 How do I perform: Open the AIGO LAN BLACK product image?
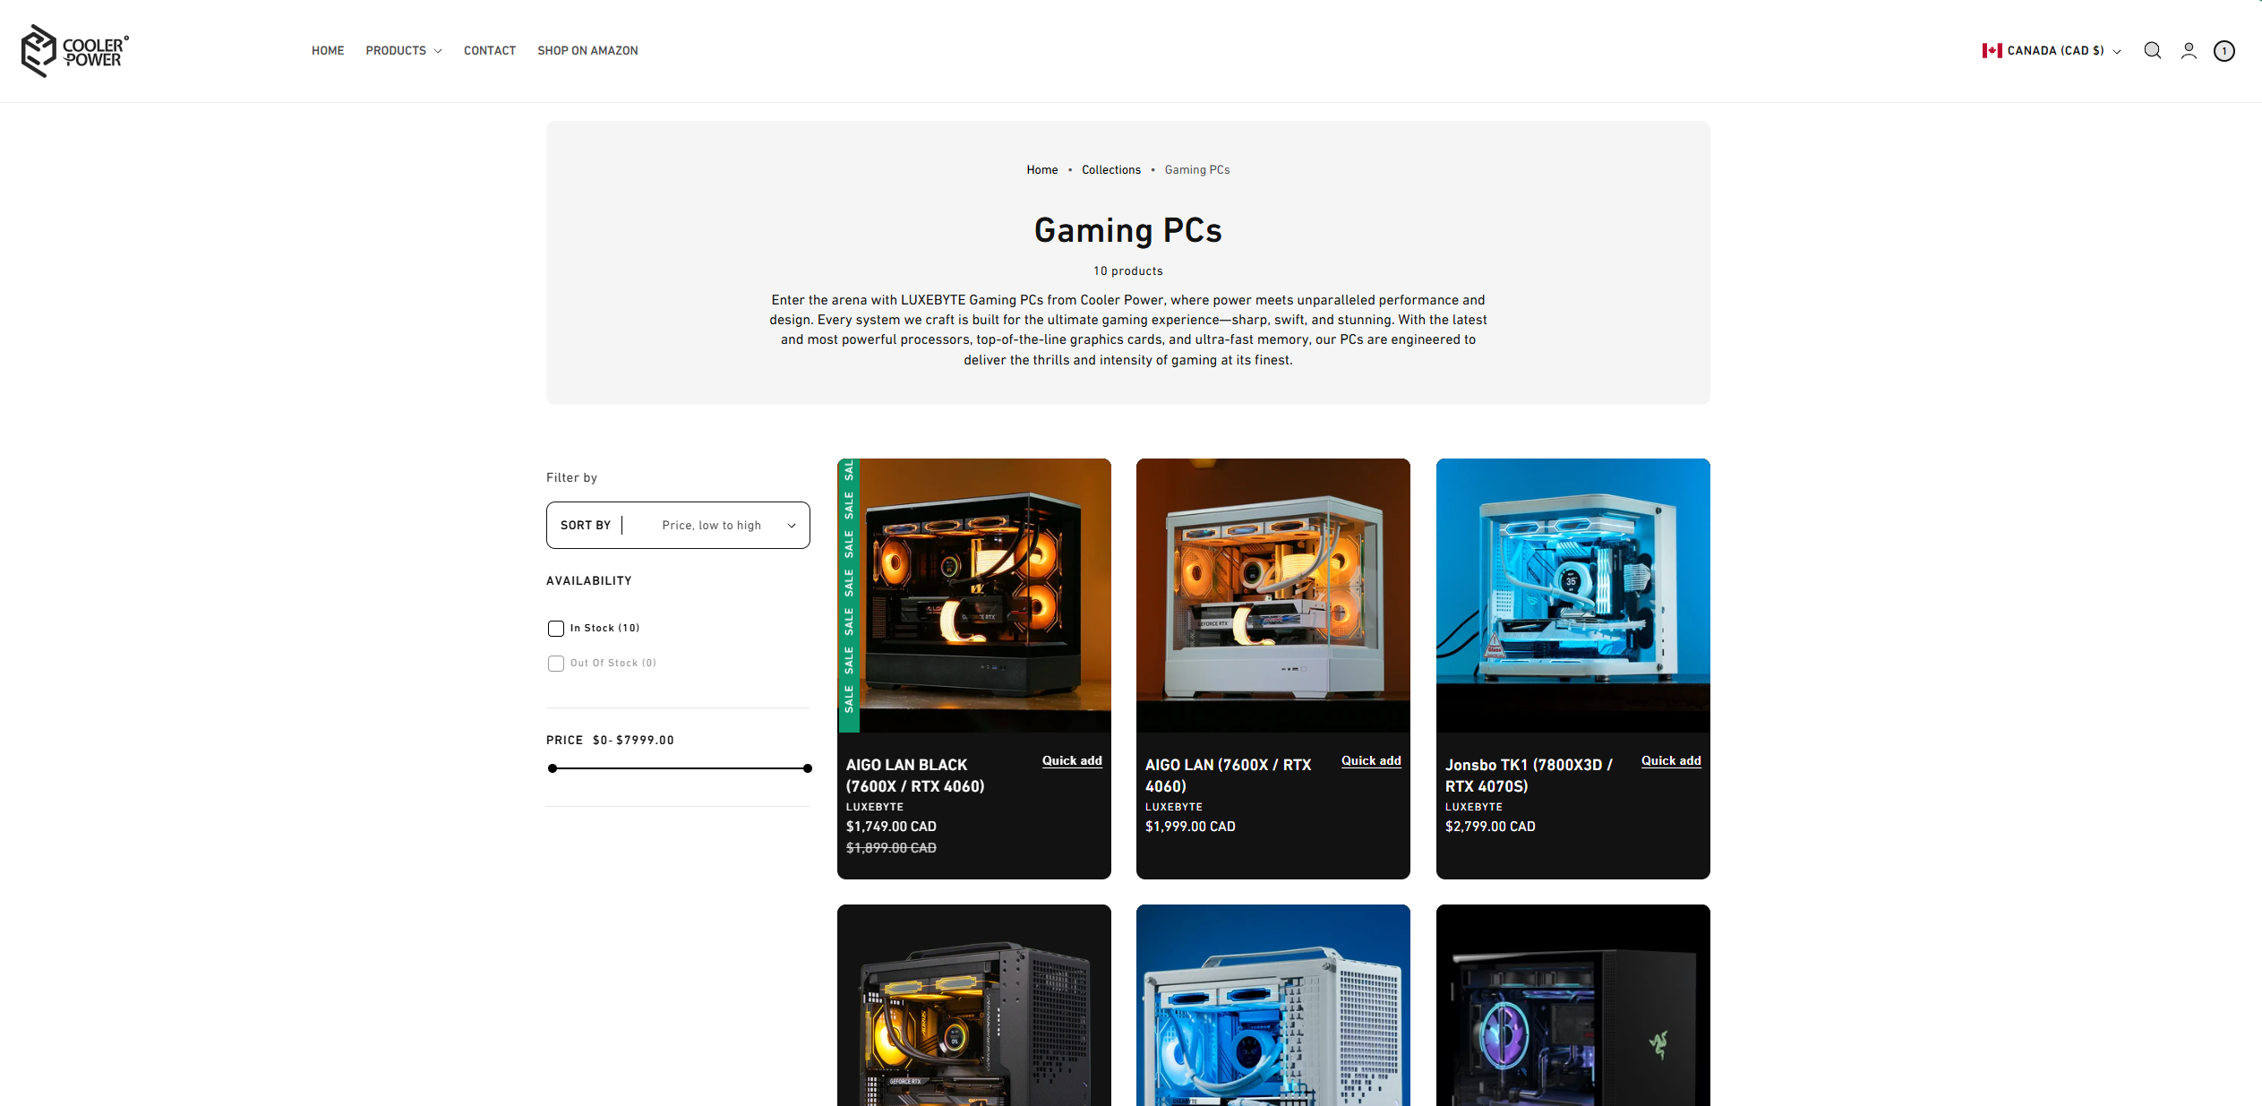coord(974,596)
